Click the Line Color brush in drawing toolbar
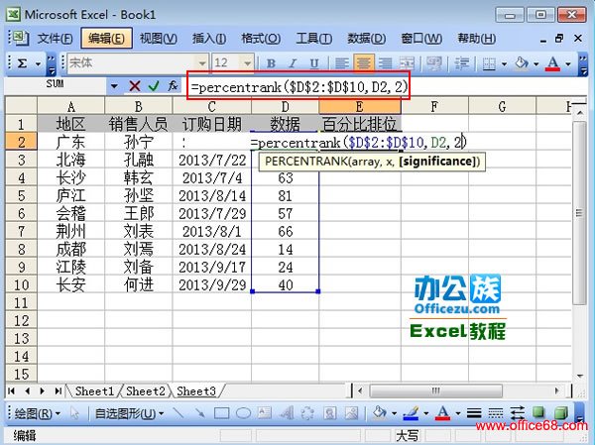The height and width of the screenshot is (445, 595). pos(411,413)
